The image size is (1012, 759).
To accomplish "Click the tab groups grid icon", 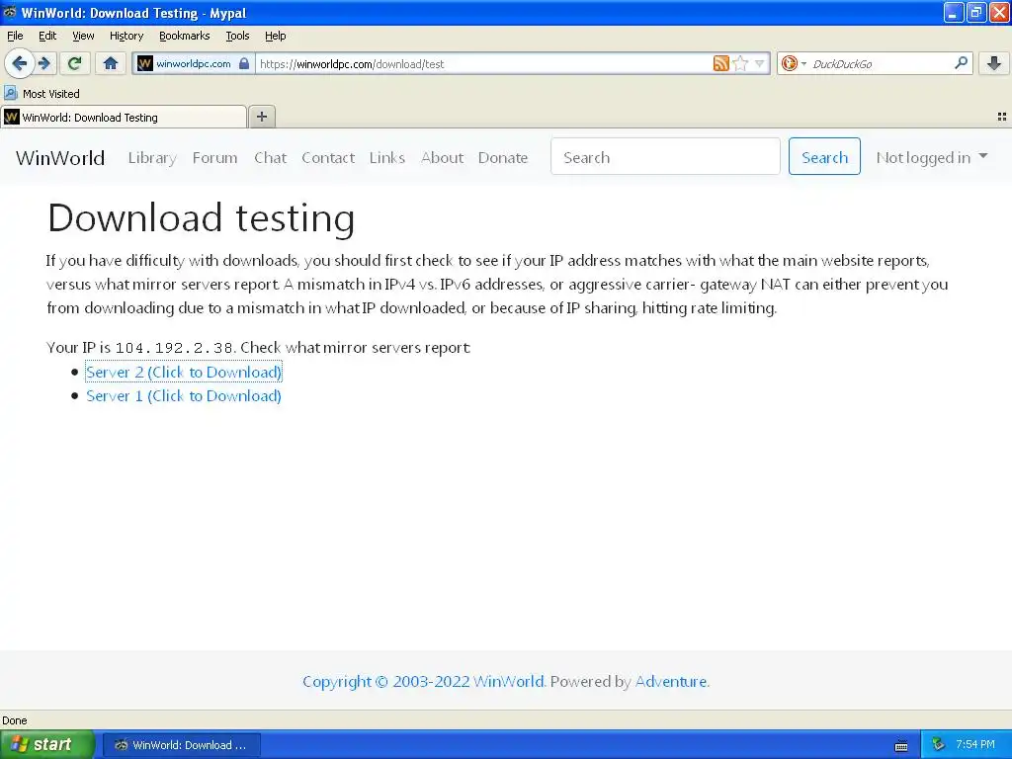I will pos(1002,117).
